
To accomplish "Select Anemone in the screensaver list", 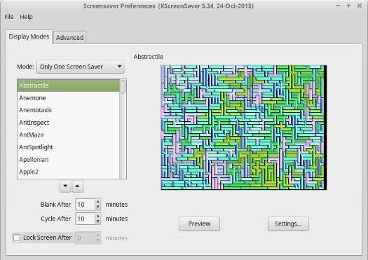I will pos(68,98).
